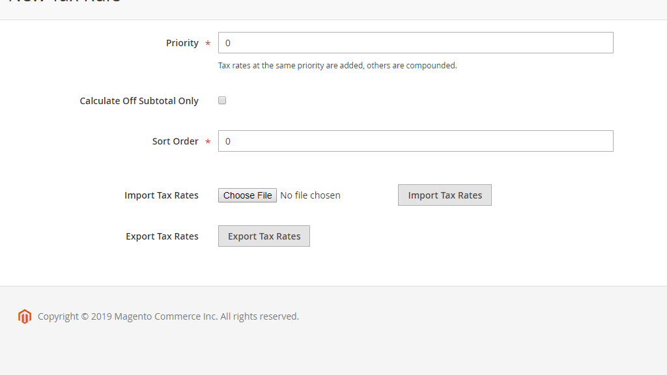Viewport: 667px width, 375px height.
Task: Click the Import Tax Rates row label
Action: pos(162,195)
